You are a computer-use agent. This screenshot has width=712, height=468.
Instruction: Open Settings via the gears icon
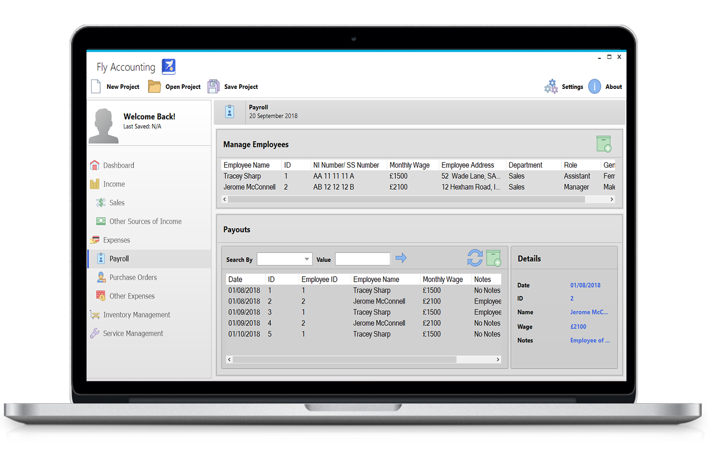(551, 86)
